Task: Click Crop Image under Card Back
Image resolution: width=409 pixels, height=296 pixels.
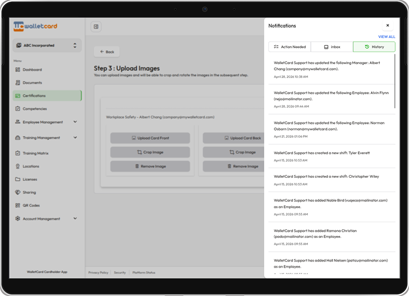Action: [233, 152]
